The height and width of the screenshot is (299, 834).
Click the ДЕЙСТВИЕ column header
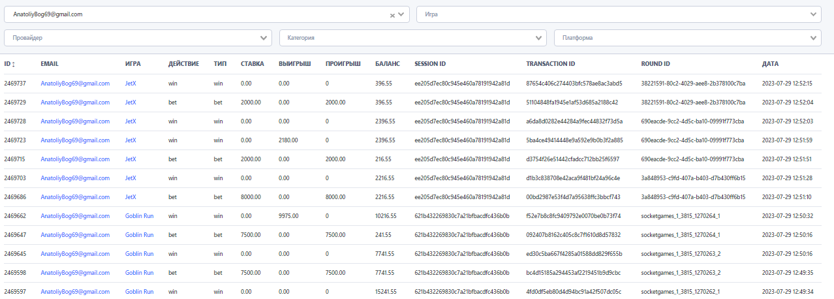coord(183,64)
